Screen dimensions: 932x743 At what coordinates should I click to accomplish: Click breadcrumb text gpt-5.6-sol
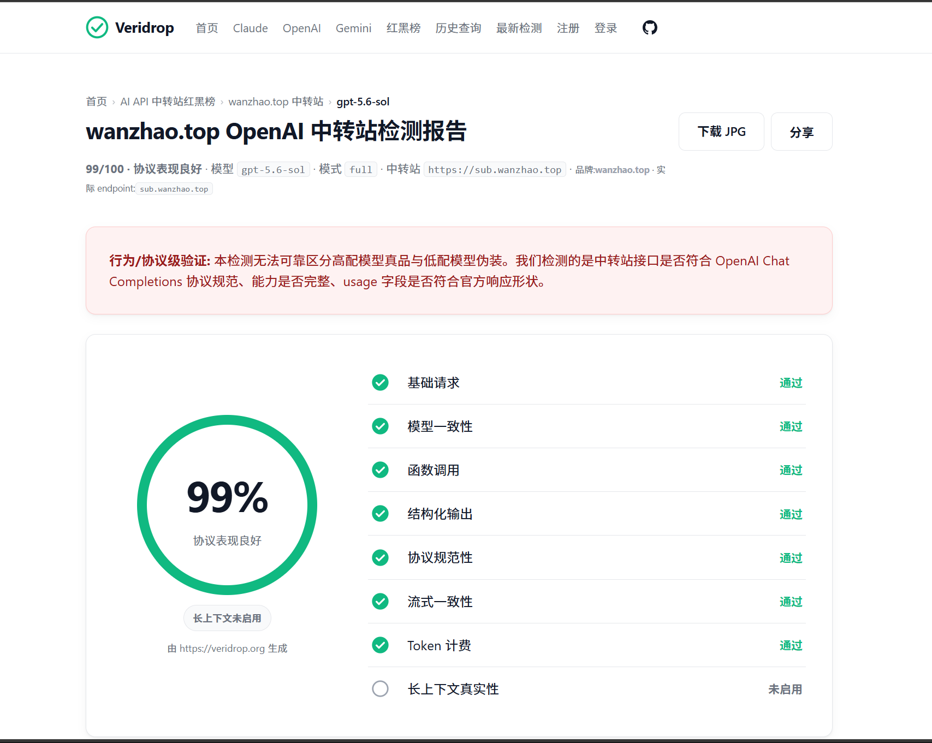click(363, 102)
